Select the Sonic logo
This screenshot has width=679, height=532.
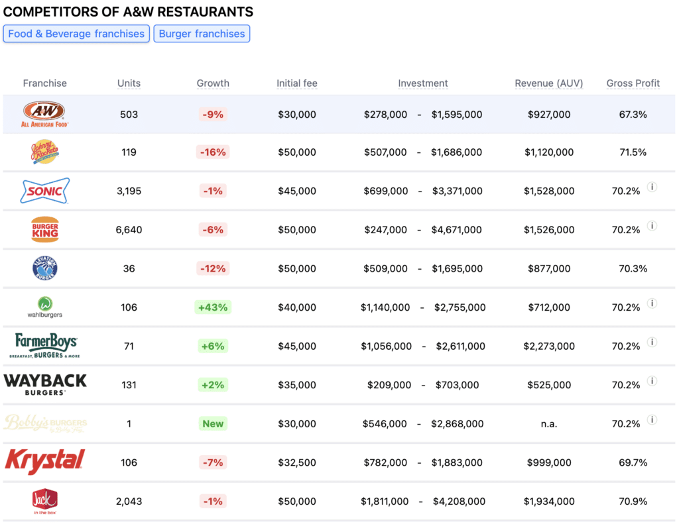point(44,191)
